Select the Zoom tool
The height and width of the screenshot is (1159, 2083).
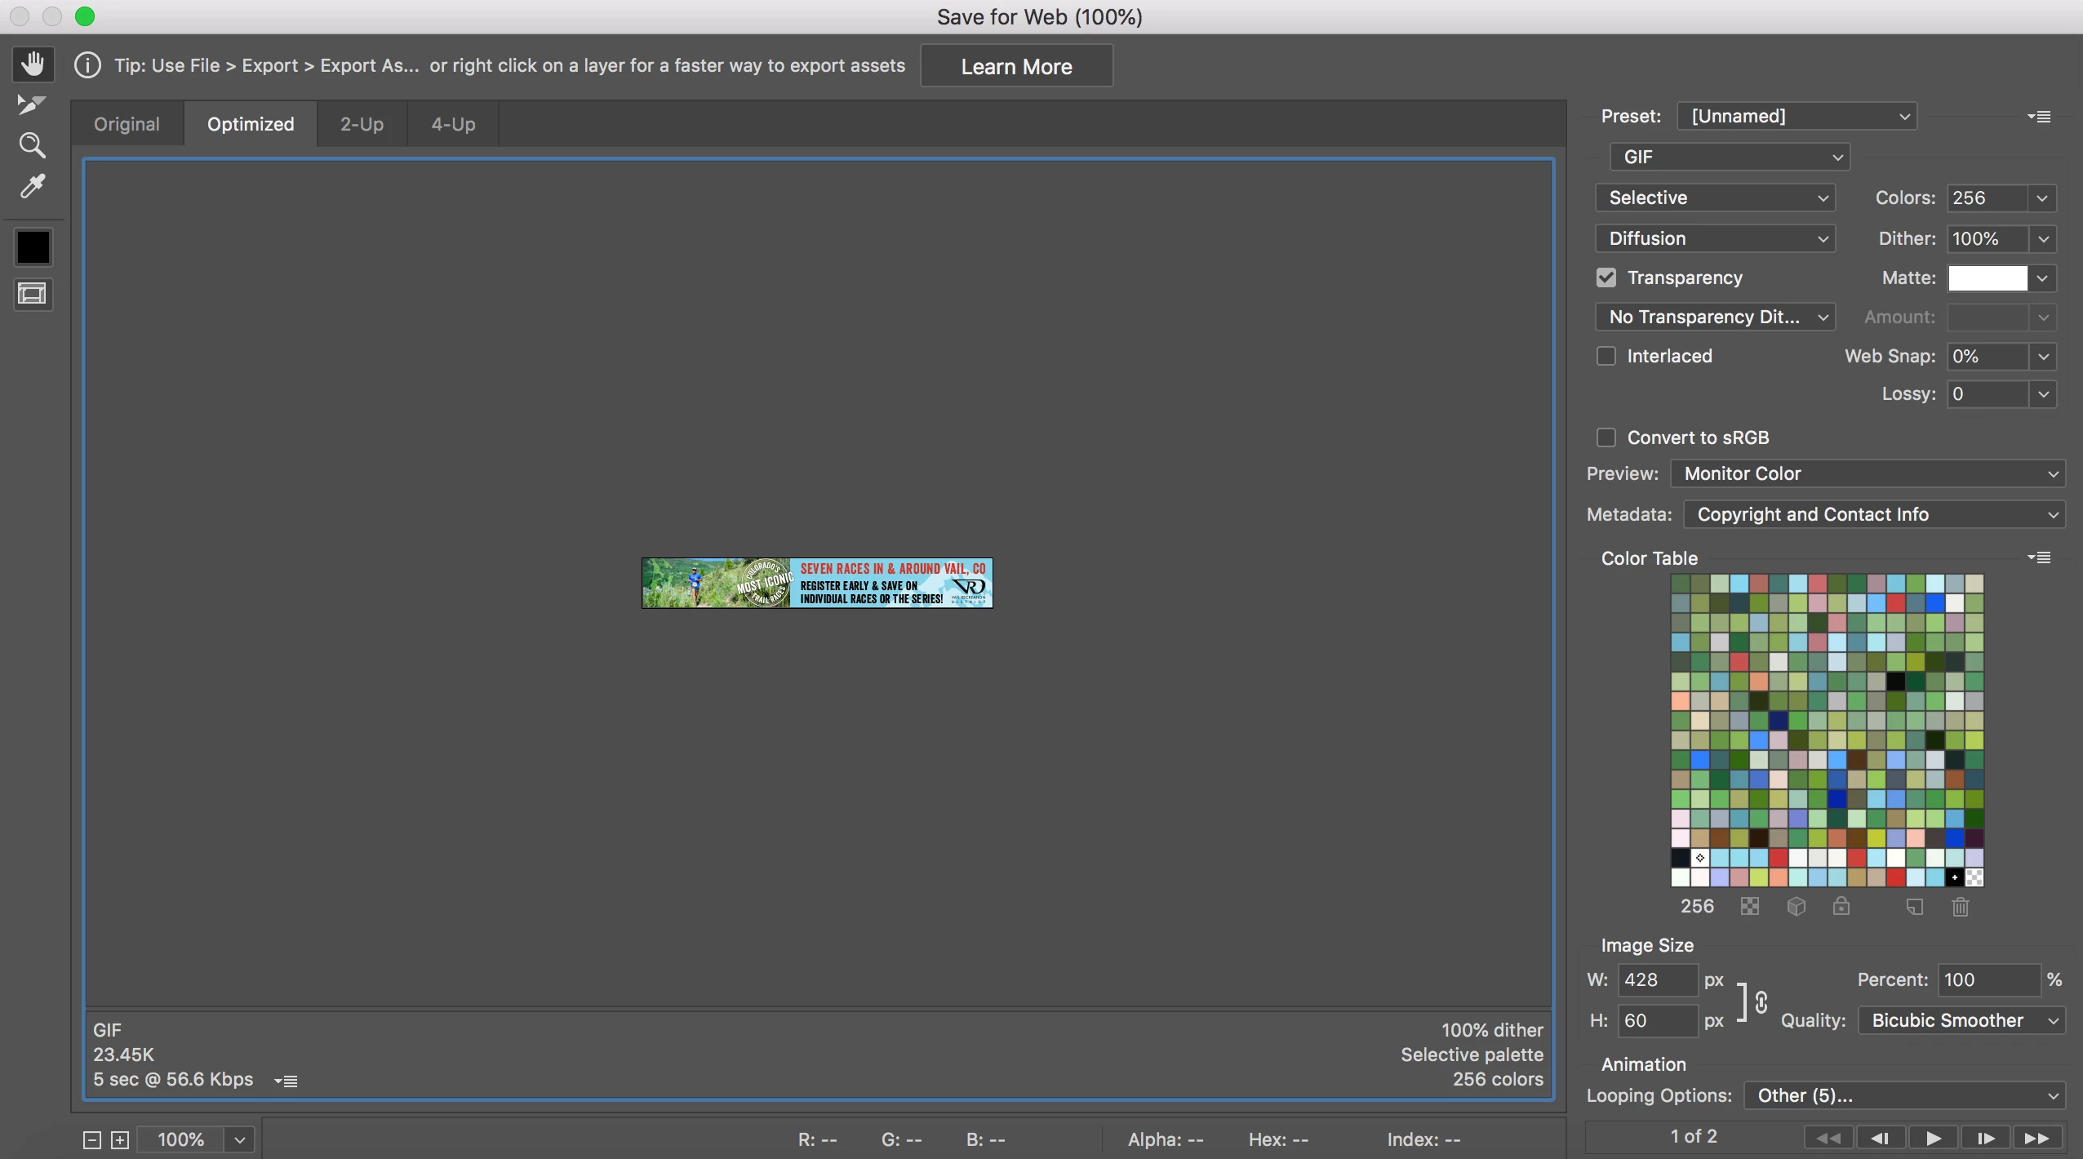(32, 145)
